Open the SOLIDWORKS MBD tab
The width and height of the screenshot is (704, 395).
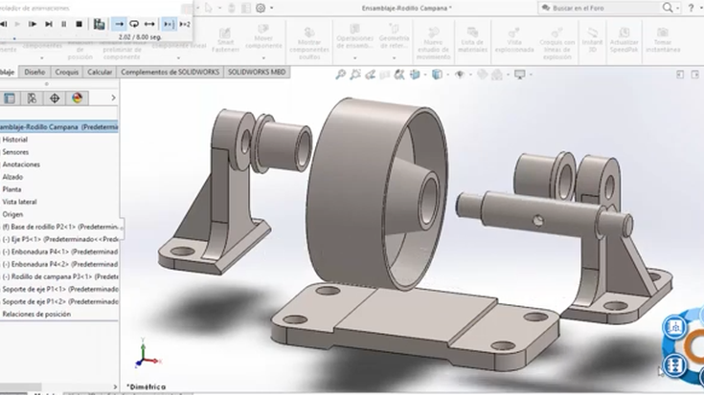(x=257, y=72)
